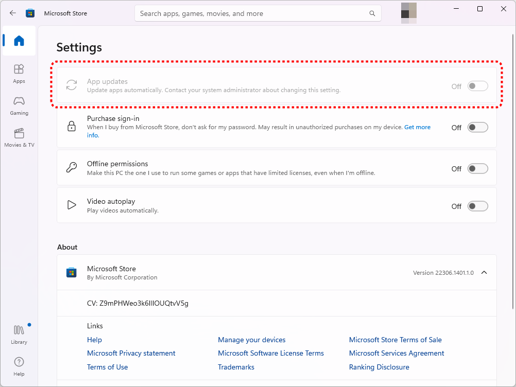Click the App updates refresh icon
Viewport: 516px width, 387px height.
[72, 85]
